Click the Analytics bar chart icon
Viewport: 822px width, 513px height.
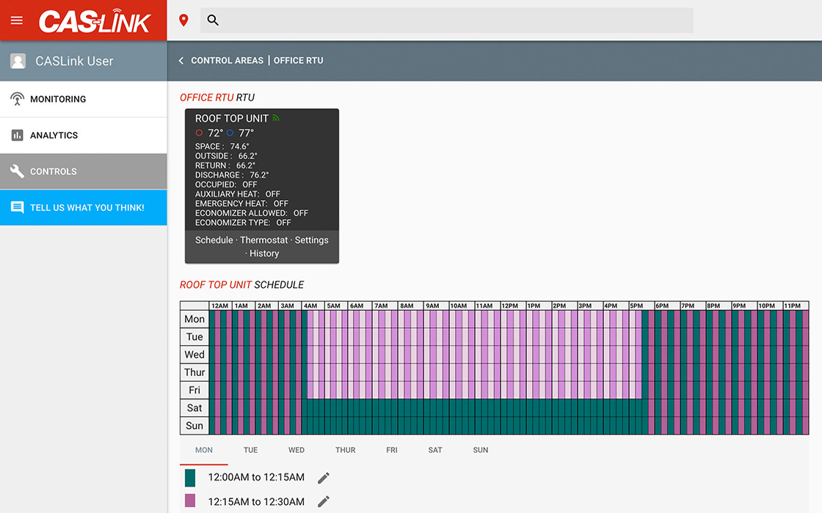pyautogui.click(x=18, y=135)
